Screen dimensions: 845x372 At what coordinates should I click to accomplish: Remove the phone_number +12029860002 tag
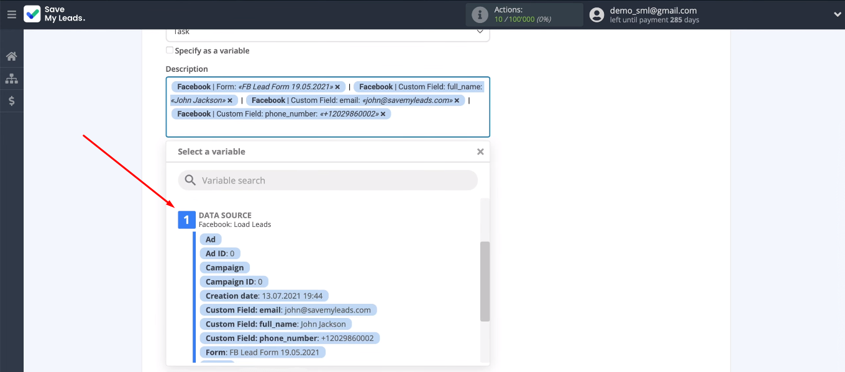coord(383,114)
